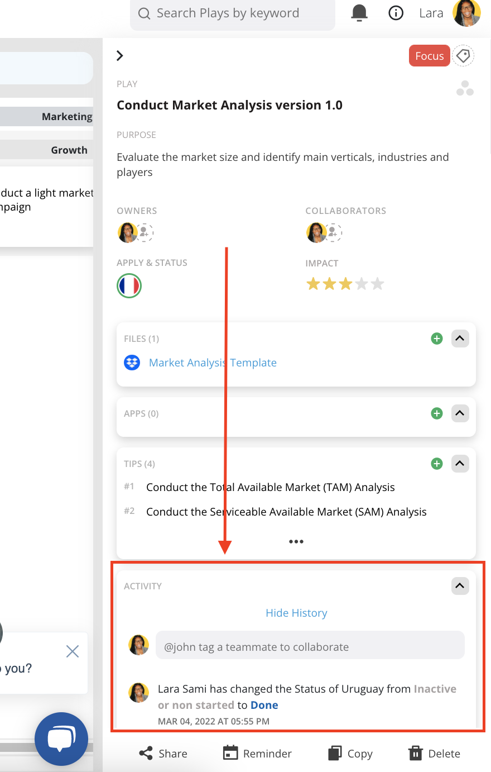Click the tag icon beside Focus
491x772 pixels.
tap(463, 56)
